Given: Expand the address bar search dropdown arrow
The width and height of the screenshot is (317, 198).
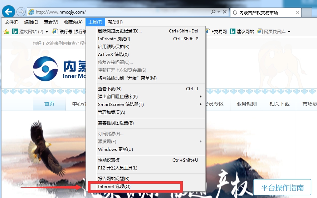Looking at the screenshot, I should [219, 12].
